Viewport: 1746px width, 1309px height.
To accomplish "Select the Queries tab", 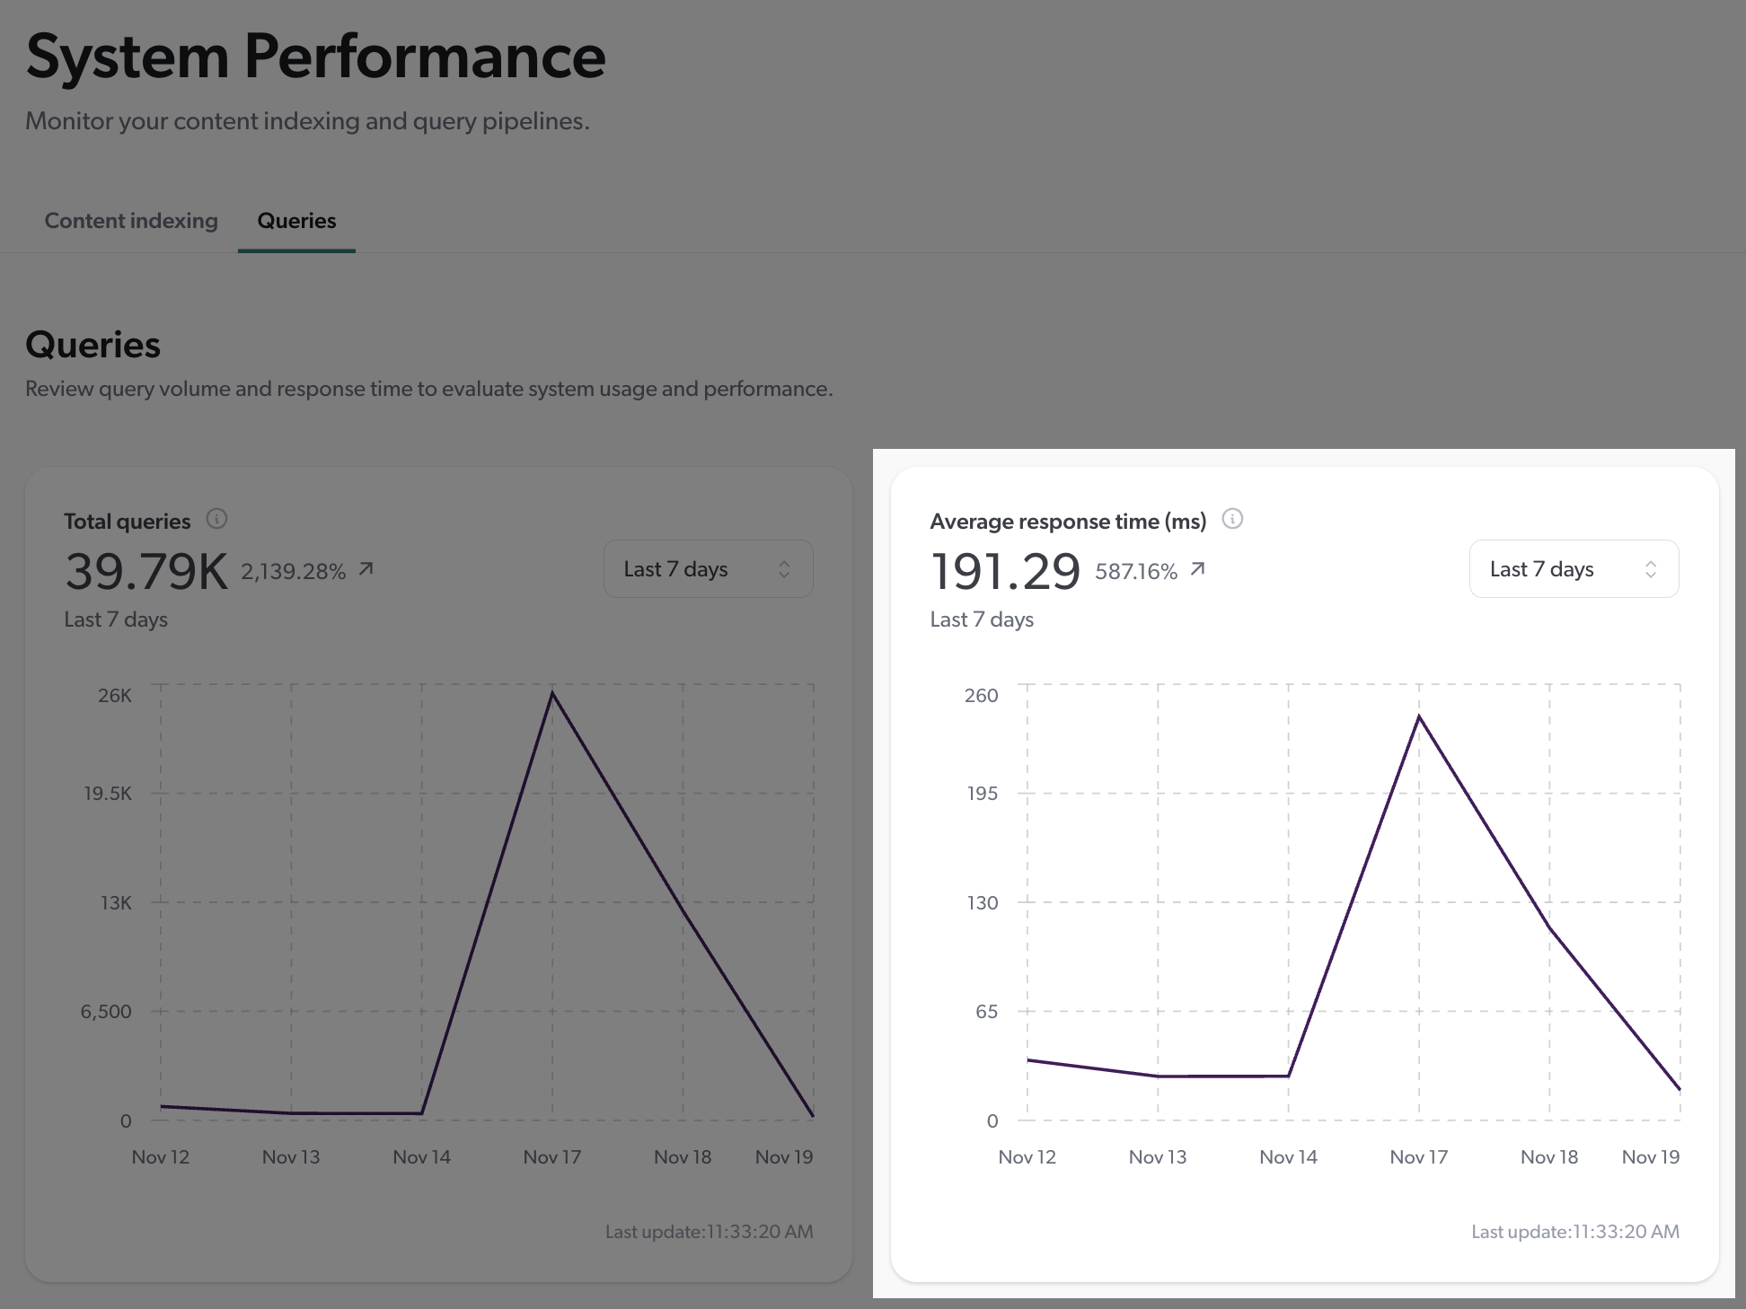I will (296, 221).
